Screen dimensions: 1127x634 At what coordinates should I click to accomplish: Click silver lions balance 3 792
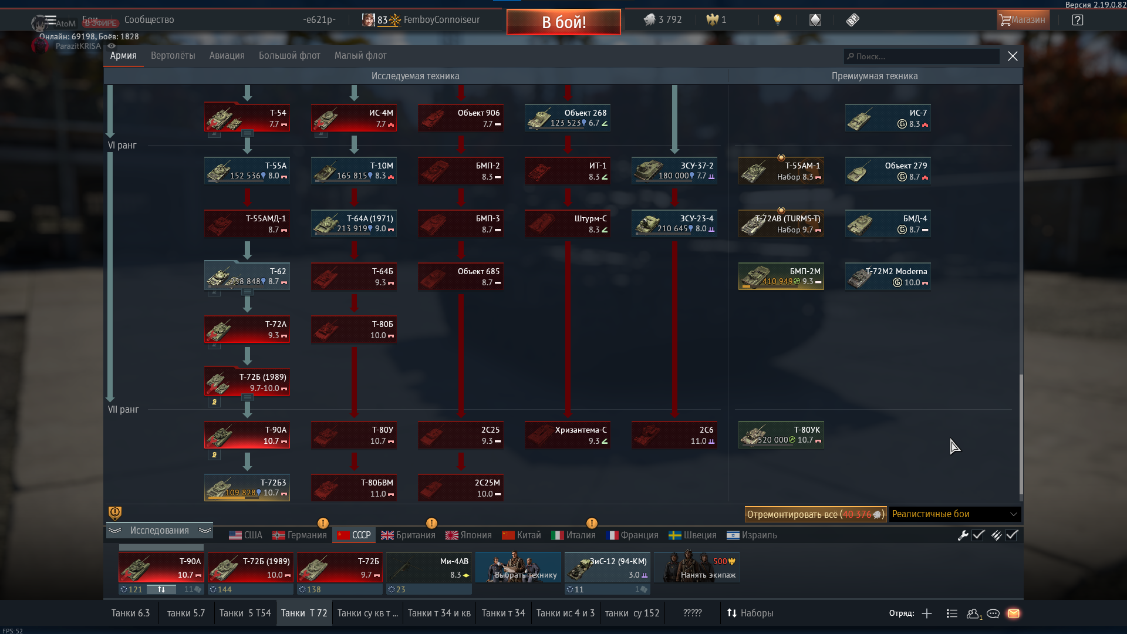(x=663, y=20)
